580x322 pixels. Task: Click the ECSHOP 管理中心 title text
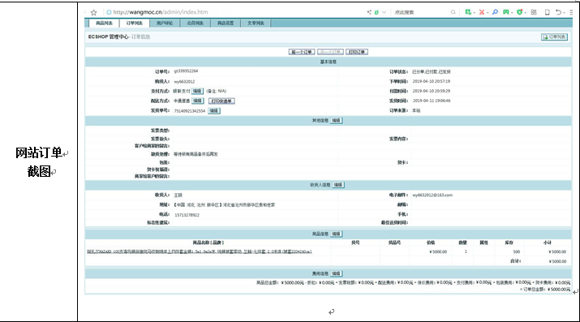(109, 37)
